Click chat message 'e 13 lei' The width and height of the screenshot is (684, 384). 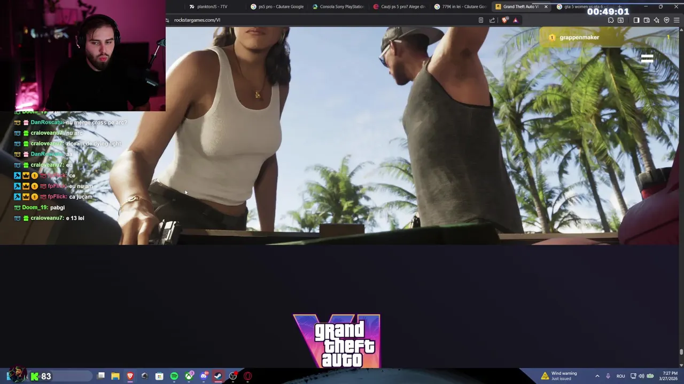75,218
